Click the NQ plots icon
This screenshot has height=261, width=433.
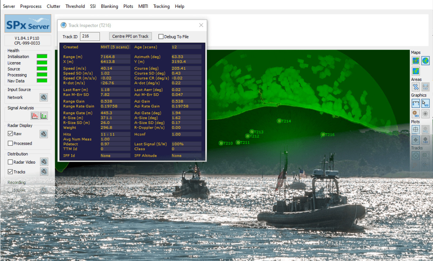425,129
